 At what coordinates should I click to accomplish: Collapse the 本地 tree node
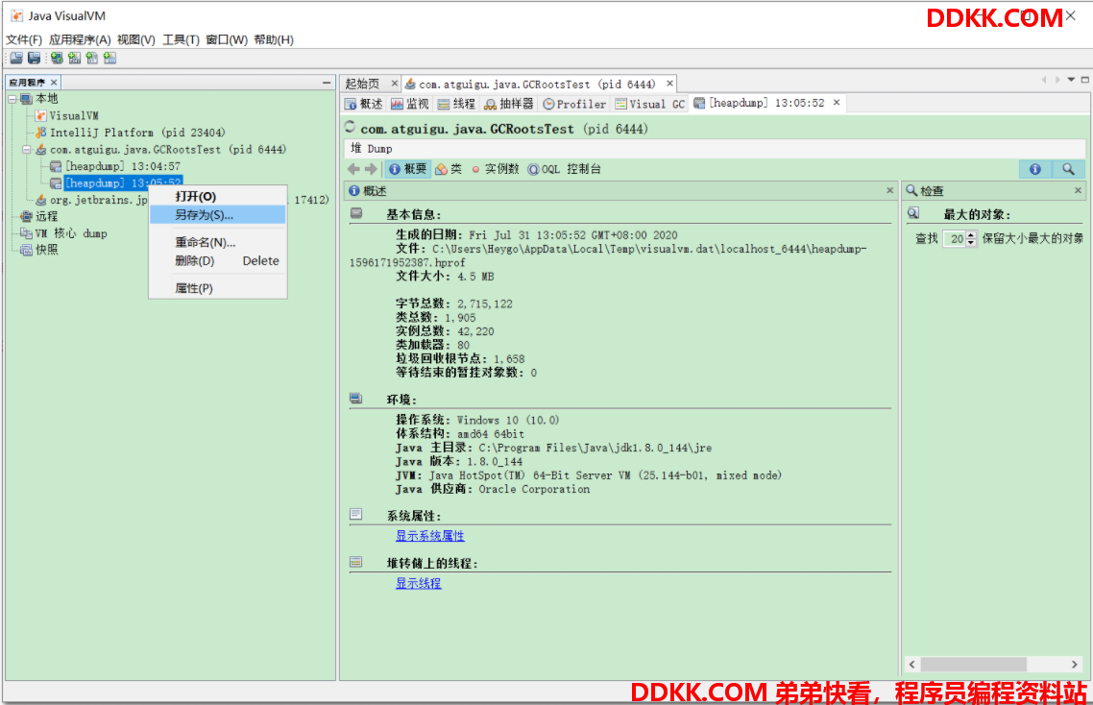[12, 99]
